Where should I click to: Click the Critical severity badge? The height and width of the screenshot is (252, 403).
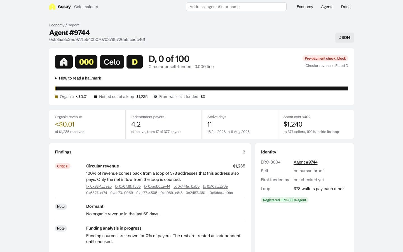click(x=63, y=166)
